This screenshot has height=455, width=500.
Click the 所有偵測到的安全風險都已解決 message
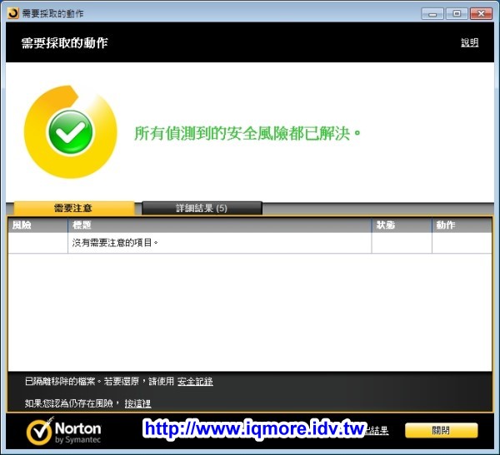click(x=247, y=133)
